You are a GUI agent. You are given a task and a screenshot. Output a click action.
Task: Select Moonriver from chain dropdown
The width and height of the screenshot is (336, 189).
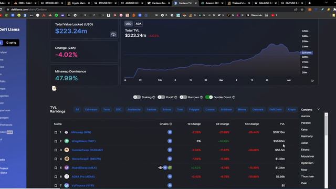pyautogui.click(x=308, y=156)
